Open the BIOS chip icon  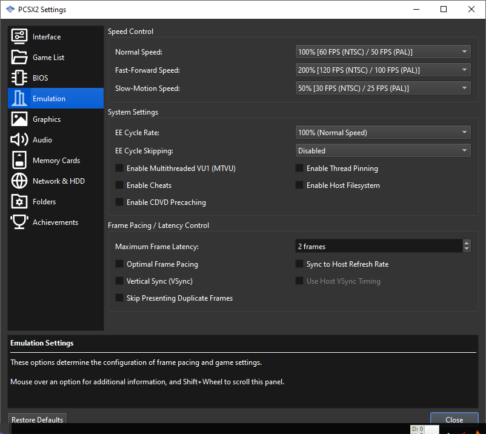pyautogui.click(x=19, y=78)
